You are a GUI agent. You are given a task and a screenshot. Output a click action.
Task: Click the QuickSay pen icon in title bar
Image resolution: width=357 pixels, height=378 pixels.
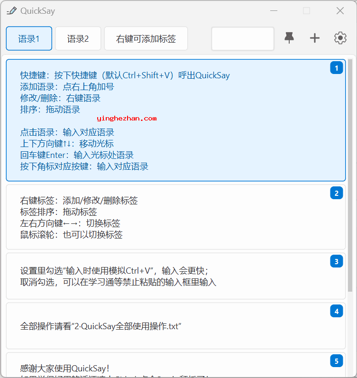pos(11,11)
